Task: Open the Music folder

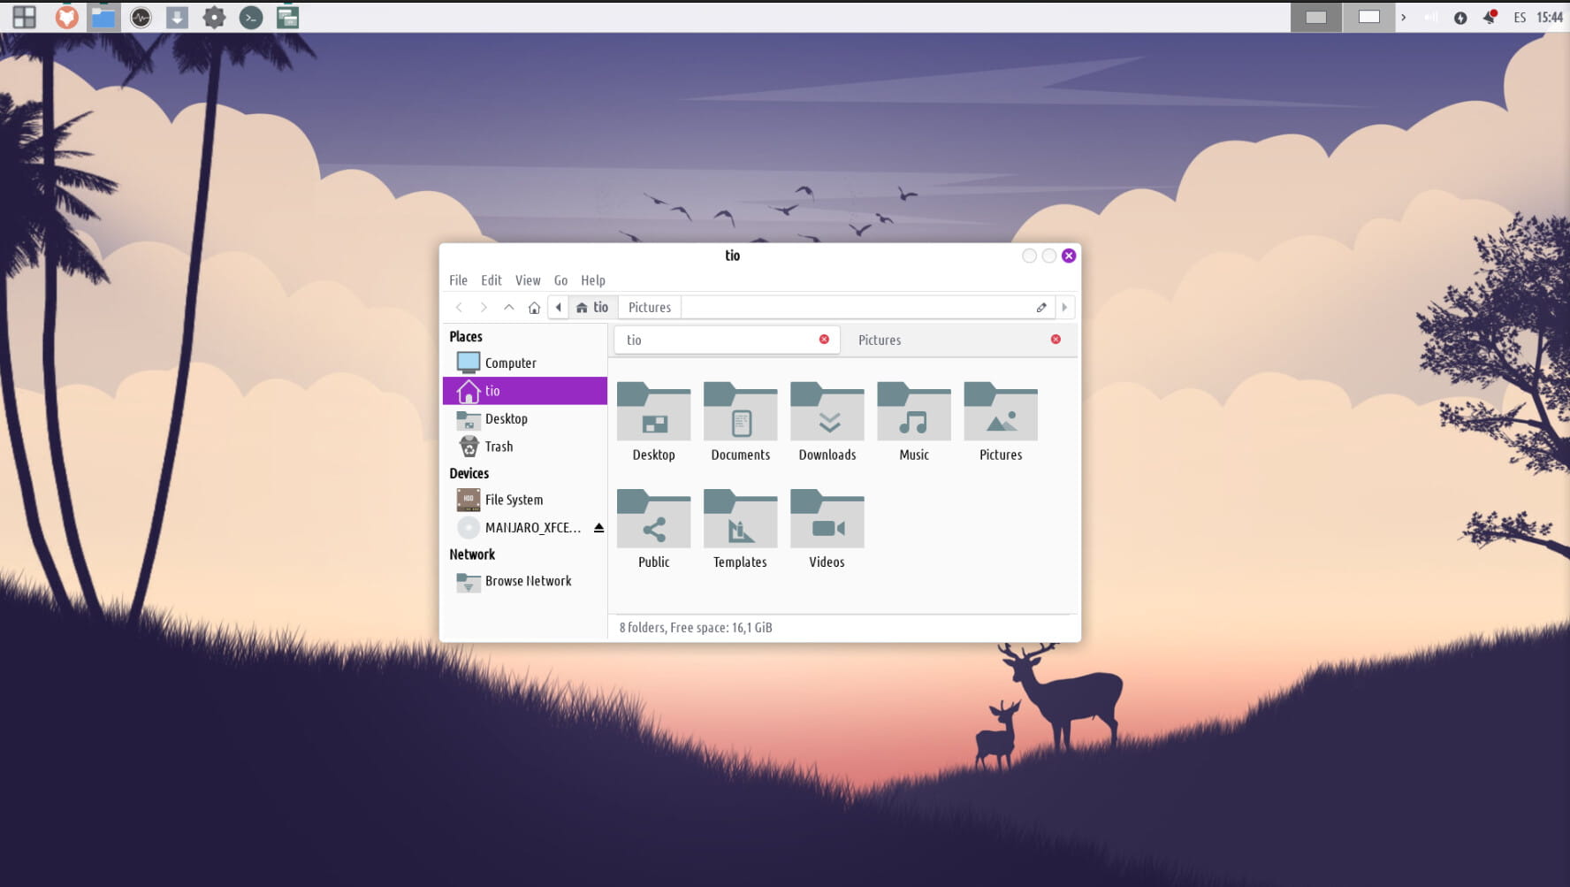Action: pos(913,413)
